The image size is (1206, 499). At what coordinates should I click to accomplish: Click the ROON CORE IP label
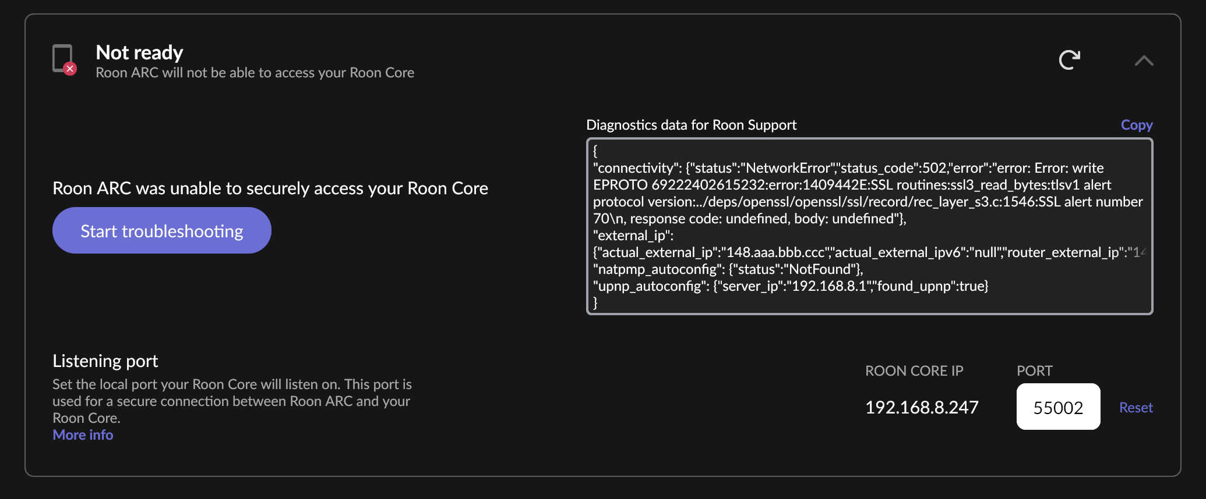[x=914, y=370]
